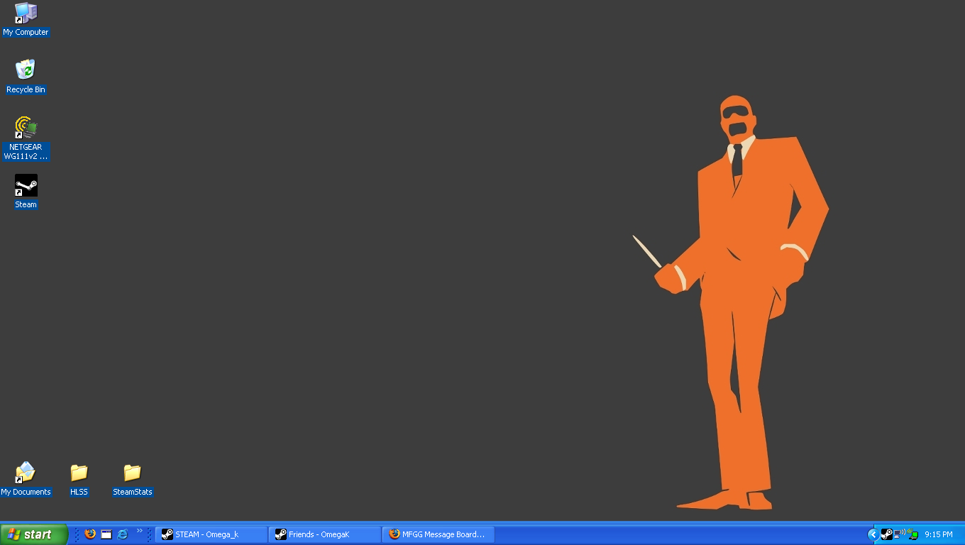Click the NETGEAR wireless adapter tray icon
The width and height of the screenshot is (965, 545).
tap(912, 534)
